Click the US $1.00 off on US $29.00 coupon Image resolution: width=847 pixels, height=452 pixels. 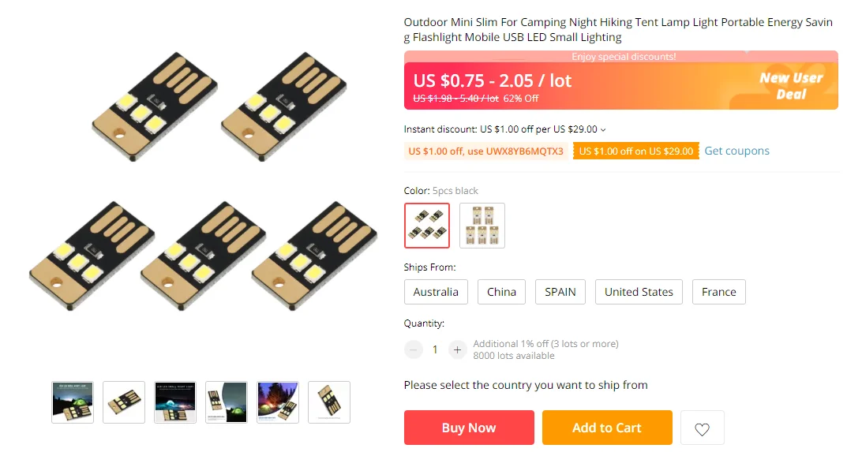[x=635, y=151]
